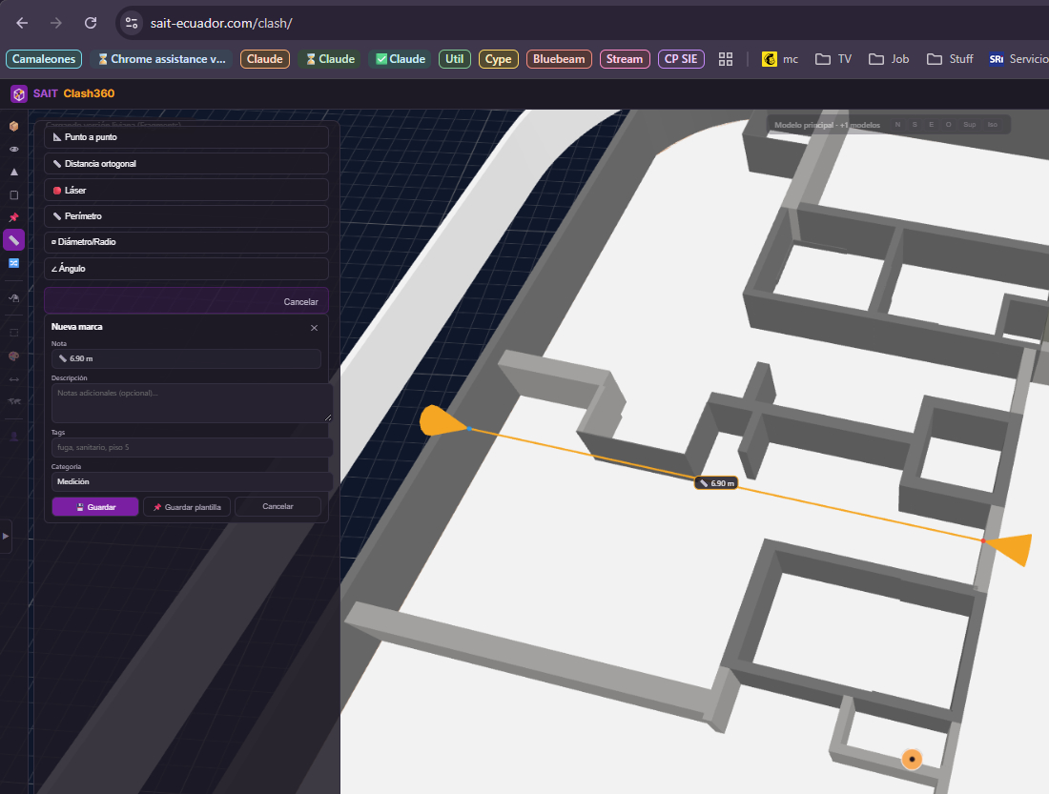Open the Stream tab group

coord(625,59)
